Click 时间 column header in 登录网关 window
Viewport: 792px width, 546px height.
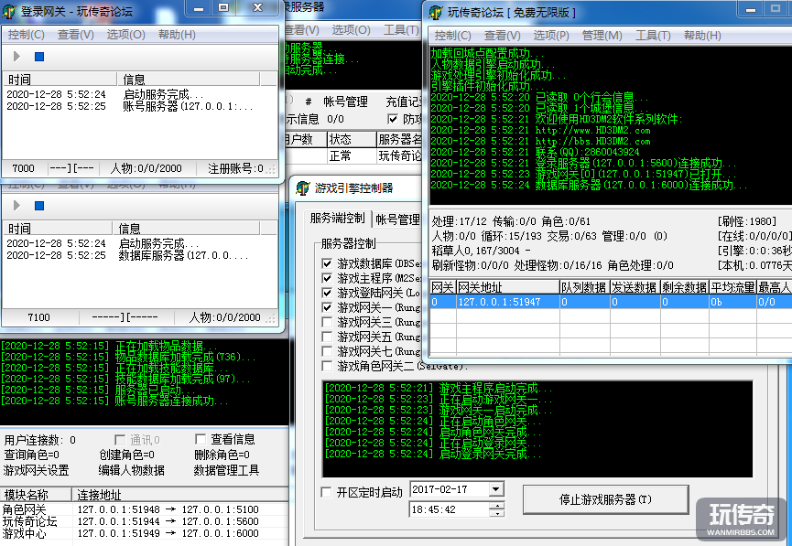point(60,80)
